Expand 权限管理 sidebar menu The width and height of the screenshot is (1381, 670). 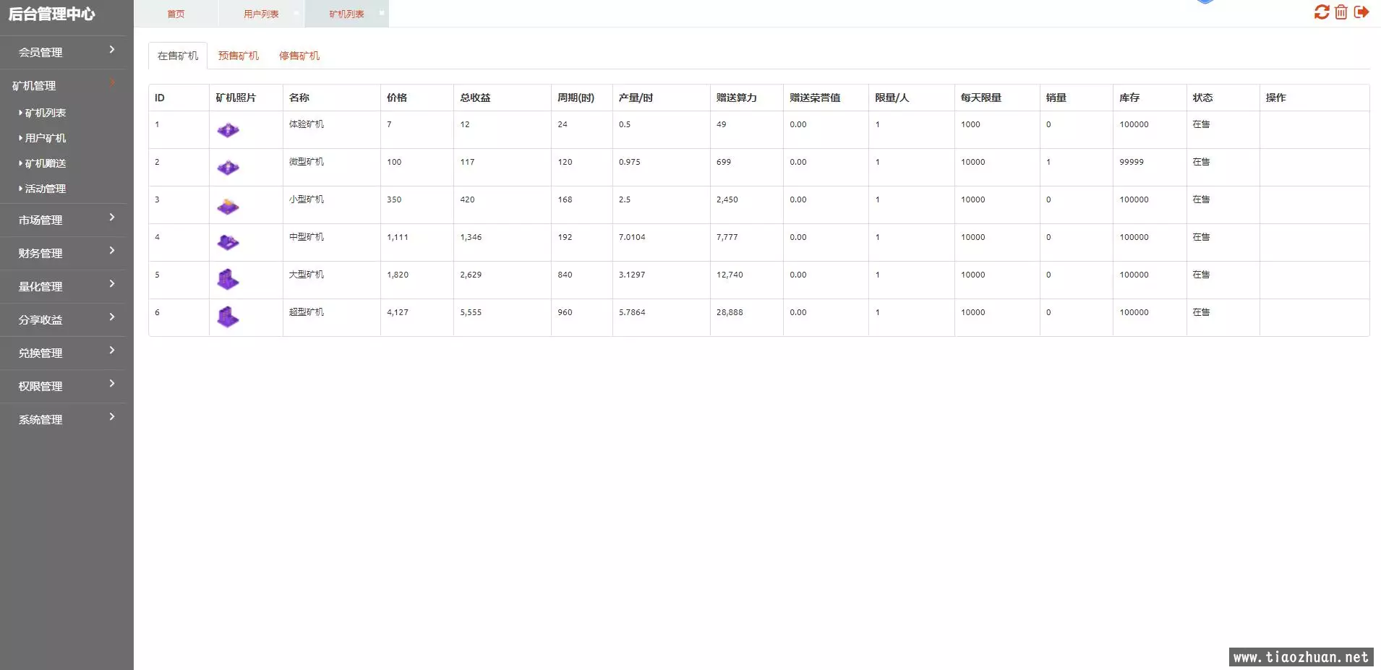click(63, 386)
